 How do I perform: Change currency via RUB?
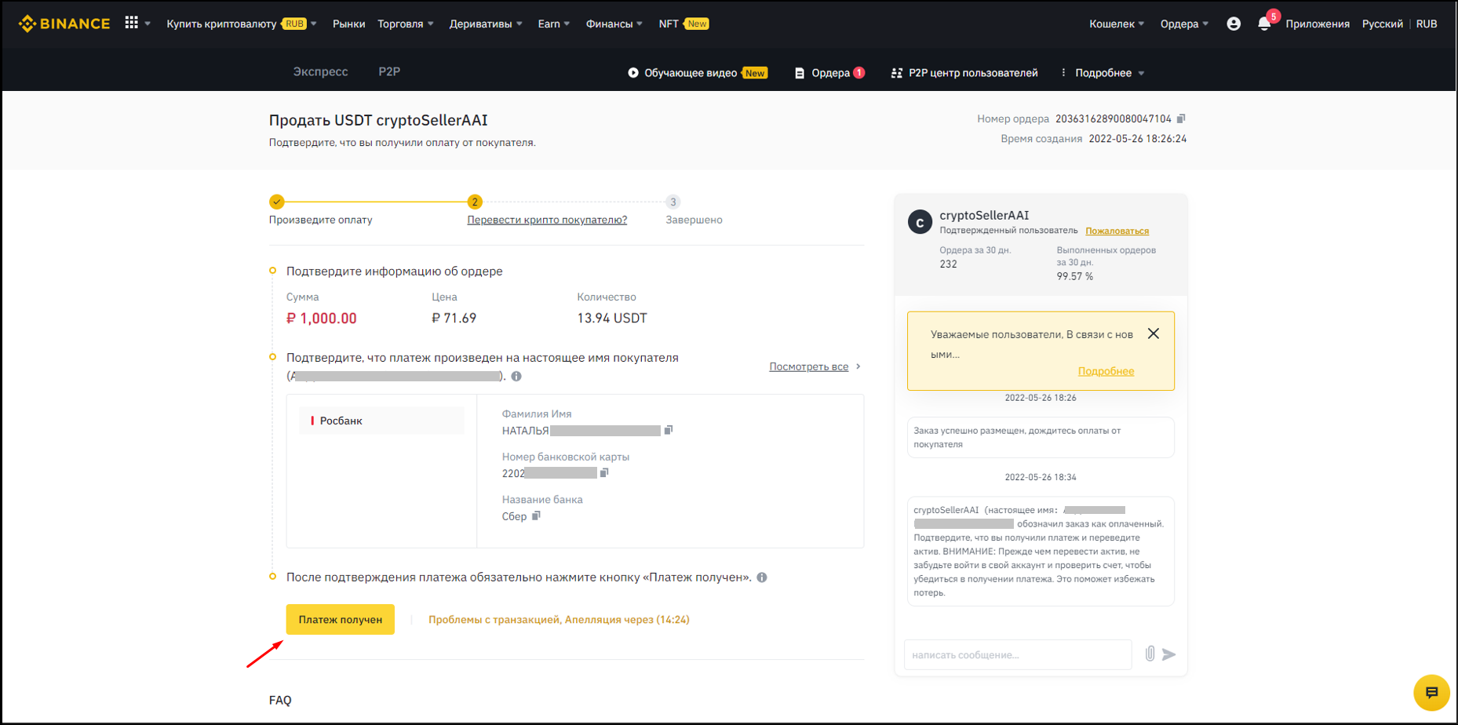click(1427, 24)
